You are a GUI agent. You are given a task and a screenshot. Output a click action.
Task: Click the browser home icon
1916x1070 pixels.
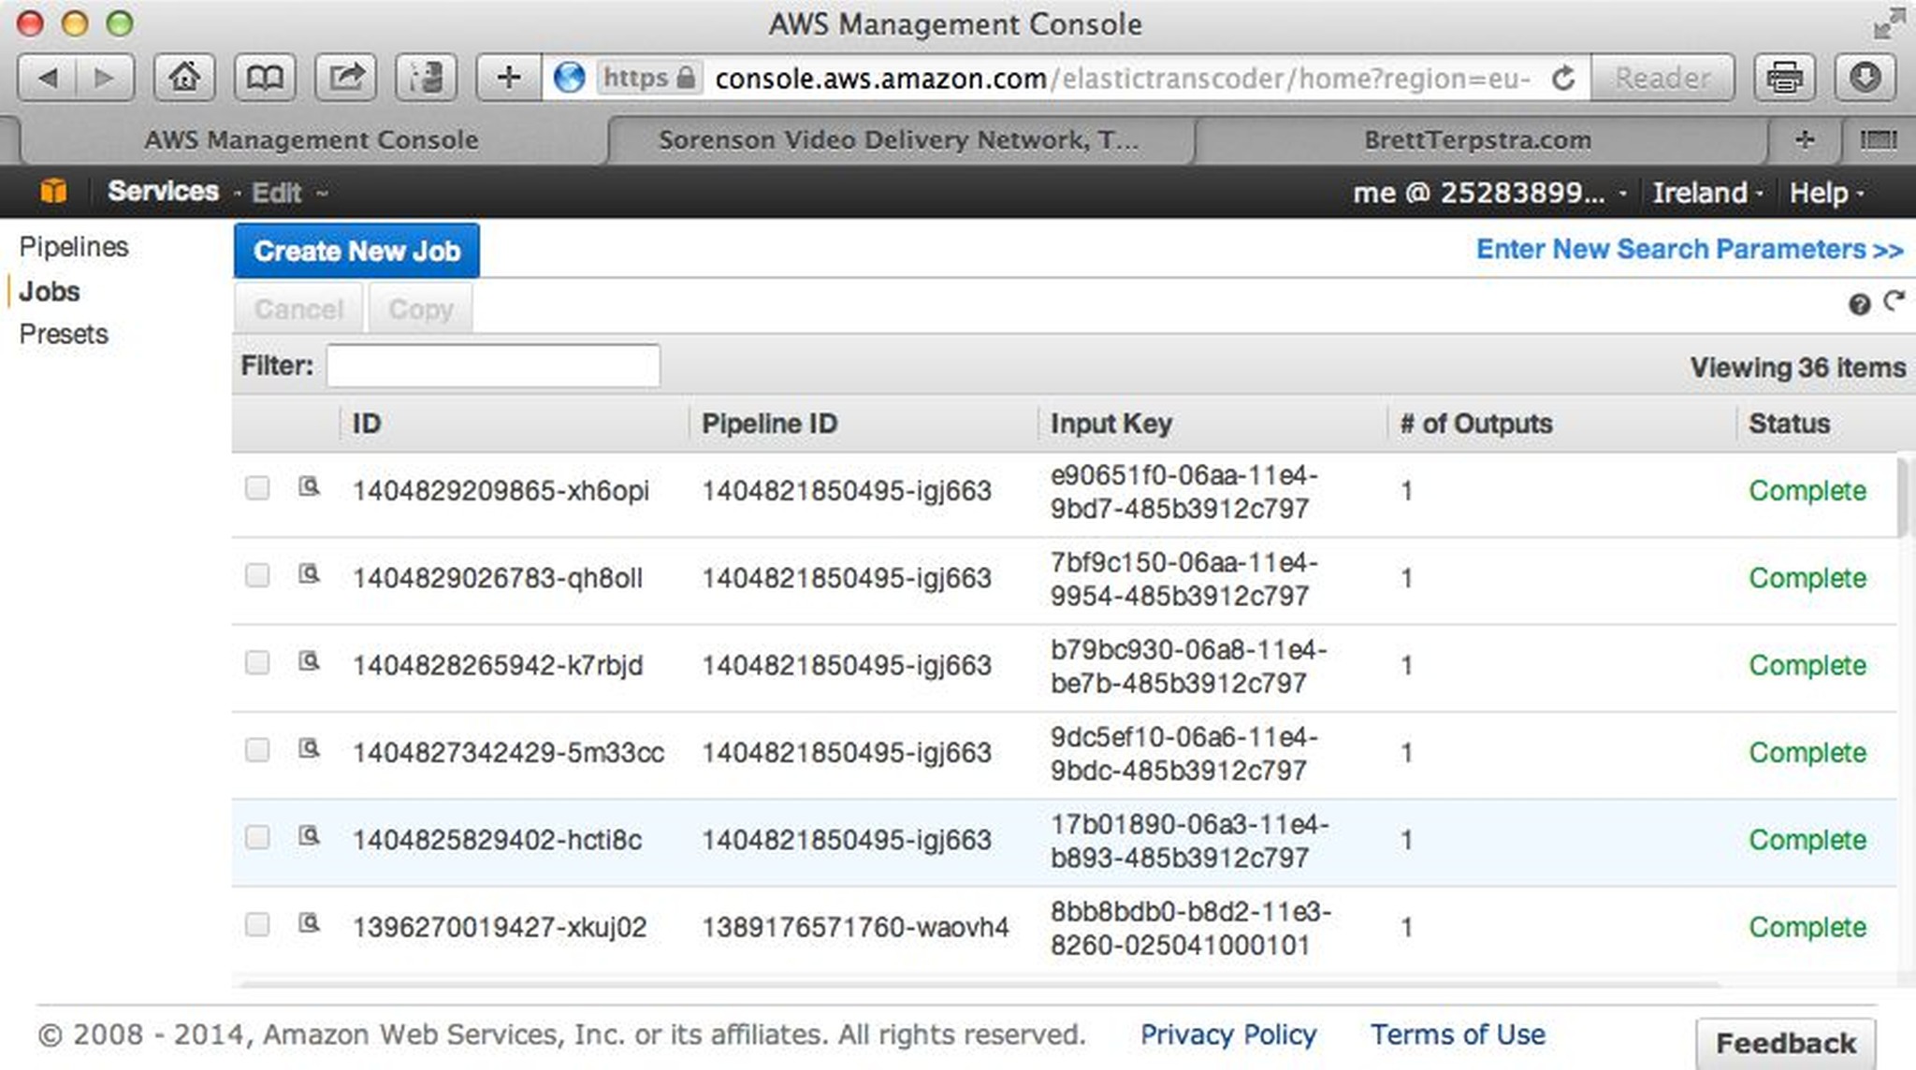(x=184, y=78)
